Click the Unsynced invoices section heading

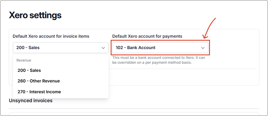31,101
